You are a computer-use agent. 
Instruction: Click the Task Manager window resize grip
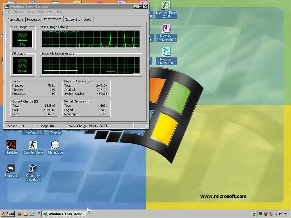point(147,127)
